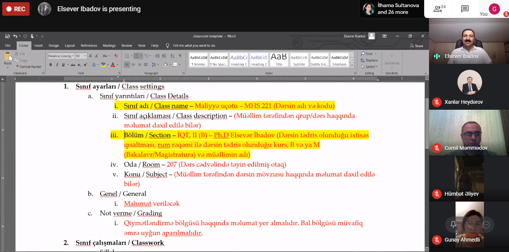Image resolution: width=509 pixels, height=252 pixels.
Task: Align the paragraph to the right
Action: coord(139,65)
